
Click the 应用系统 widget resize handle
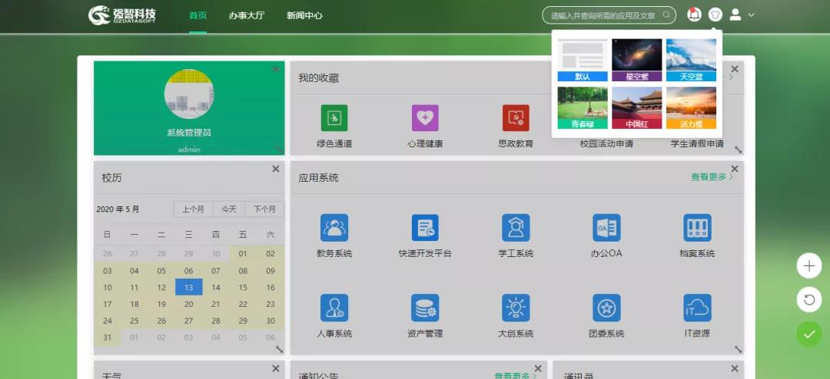coord(739,349)
